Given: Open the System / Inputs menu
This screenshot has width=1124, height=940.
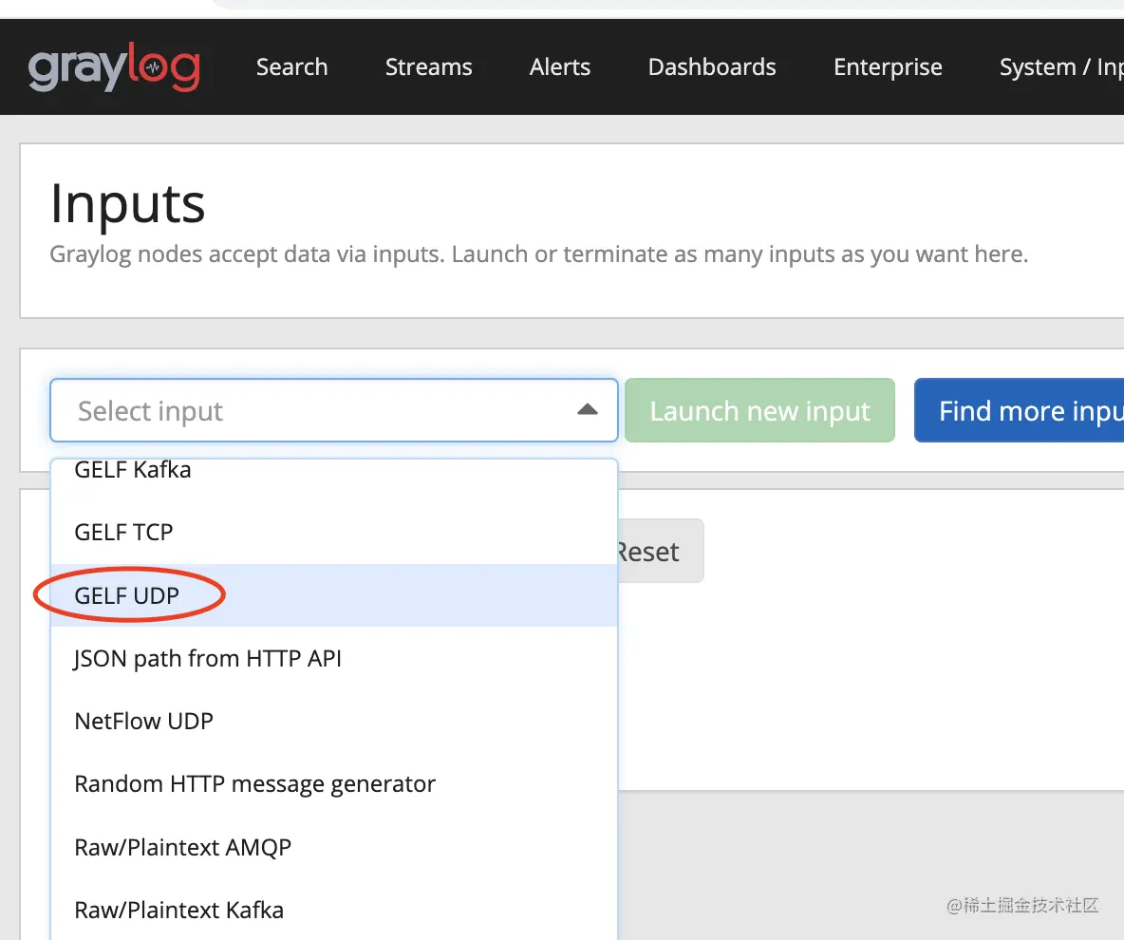Looking at the screenshot, I should click(x=1060, y=67).
